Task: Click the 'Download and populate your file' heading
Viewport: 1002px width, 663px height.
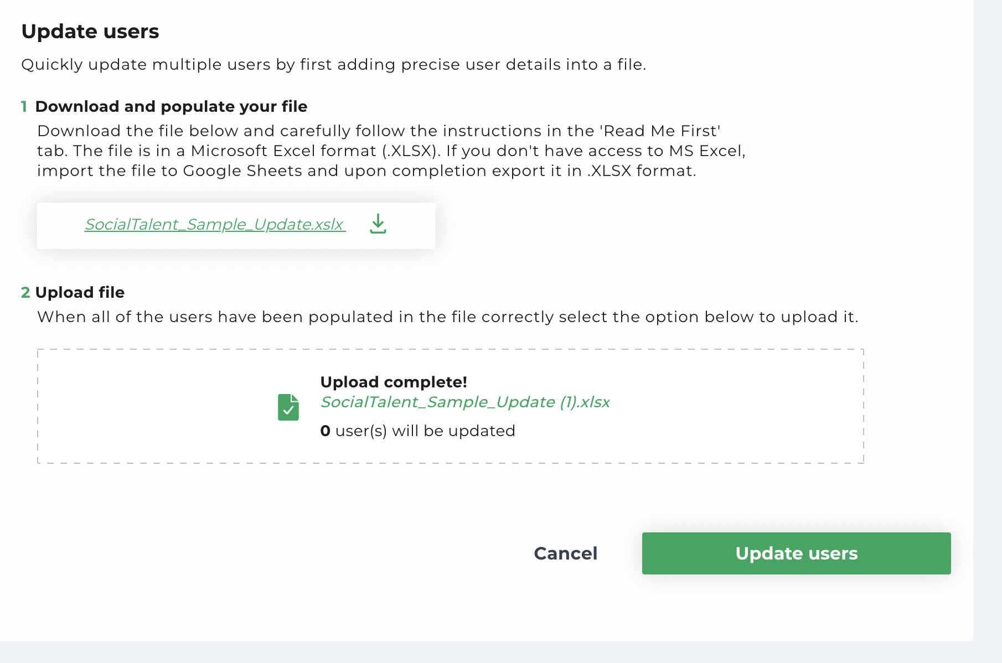Action: [171, 106]
